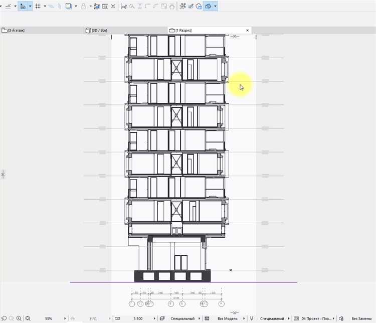Open the trace reference dropdown arrow
The height and width of the screenshot is (323, 376).
click(x=76, y=6)
